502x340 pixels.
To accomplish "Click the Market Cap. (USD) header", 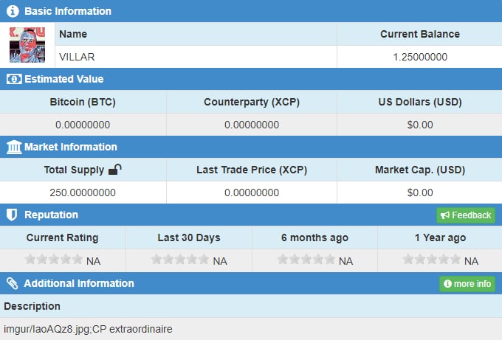I will (x=420, y=170).
